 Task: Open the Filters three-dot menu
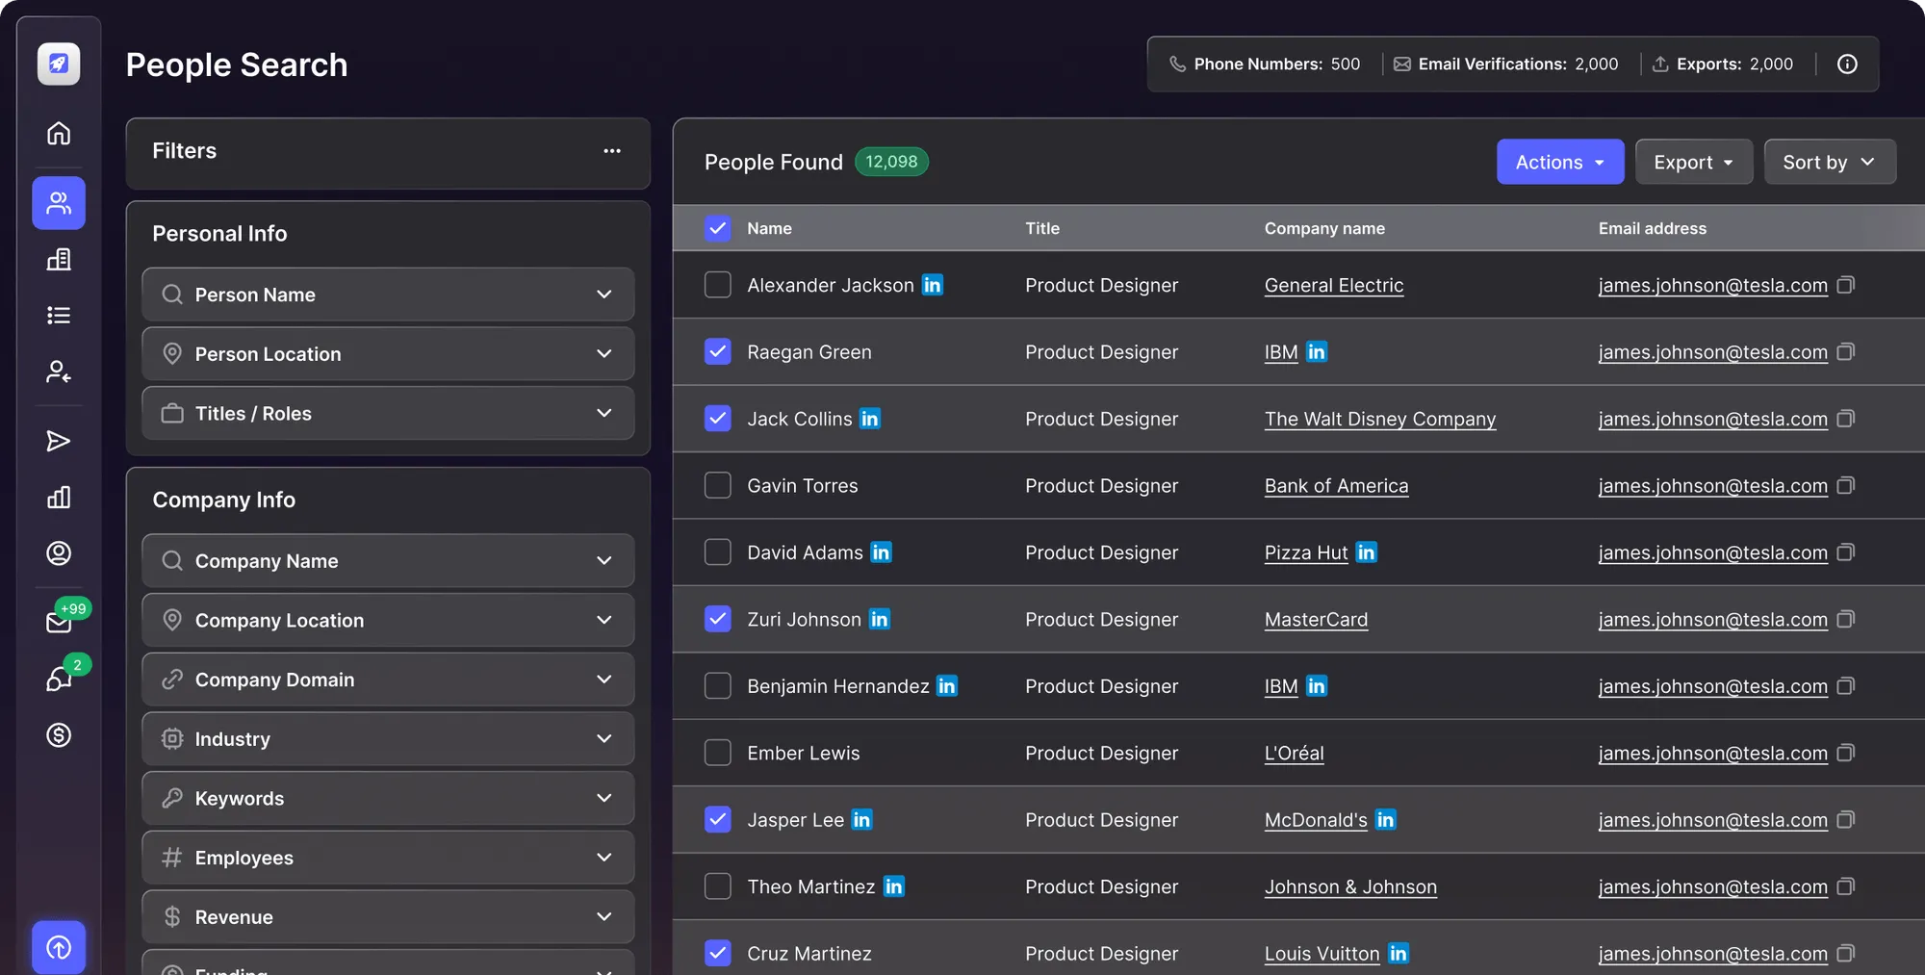(612, 151)
